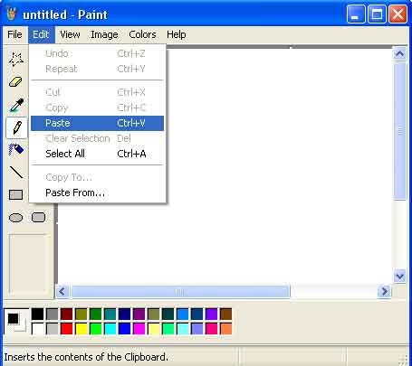Select the Line tool
The width and height of the screenshot is (412, 366).
pyautogui.click(x=15, y=172)
